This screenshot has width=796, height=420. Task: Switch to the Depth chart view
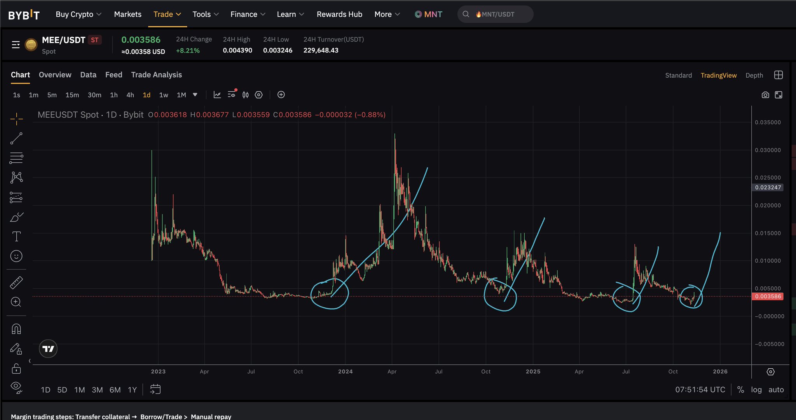coord(754,75)
